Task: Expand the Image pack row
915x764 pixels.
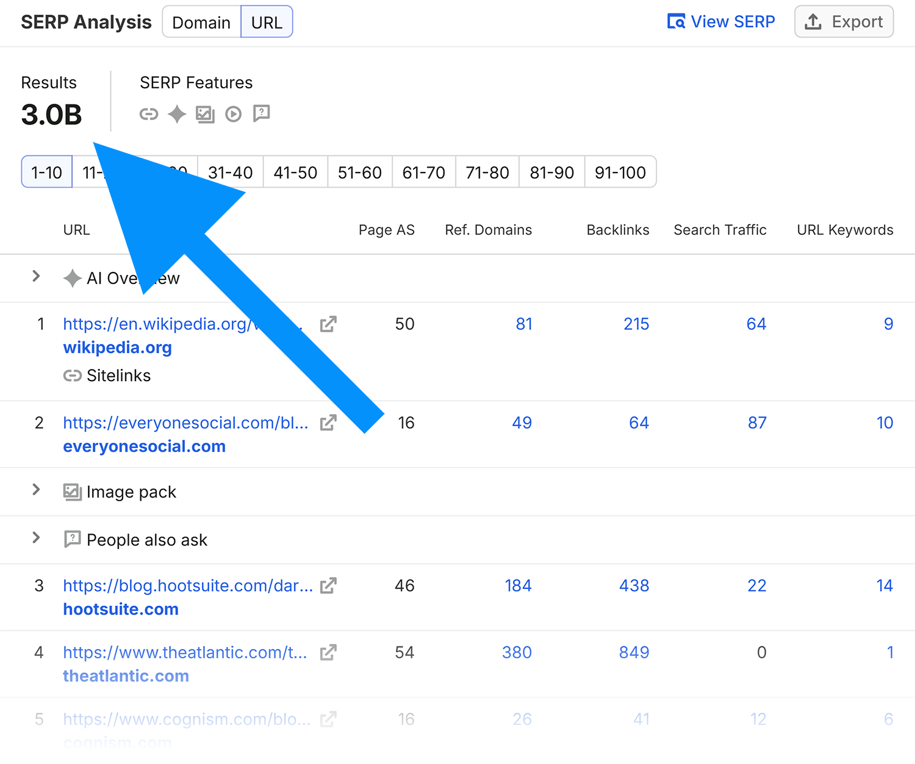Action: coord(36,490)
